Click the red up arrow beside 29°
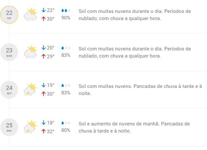The height and width of the screenshot is (150, 207). [44, 56]
